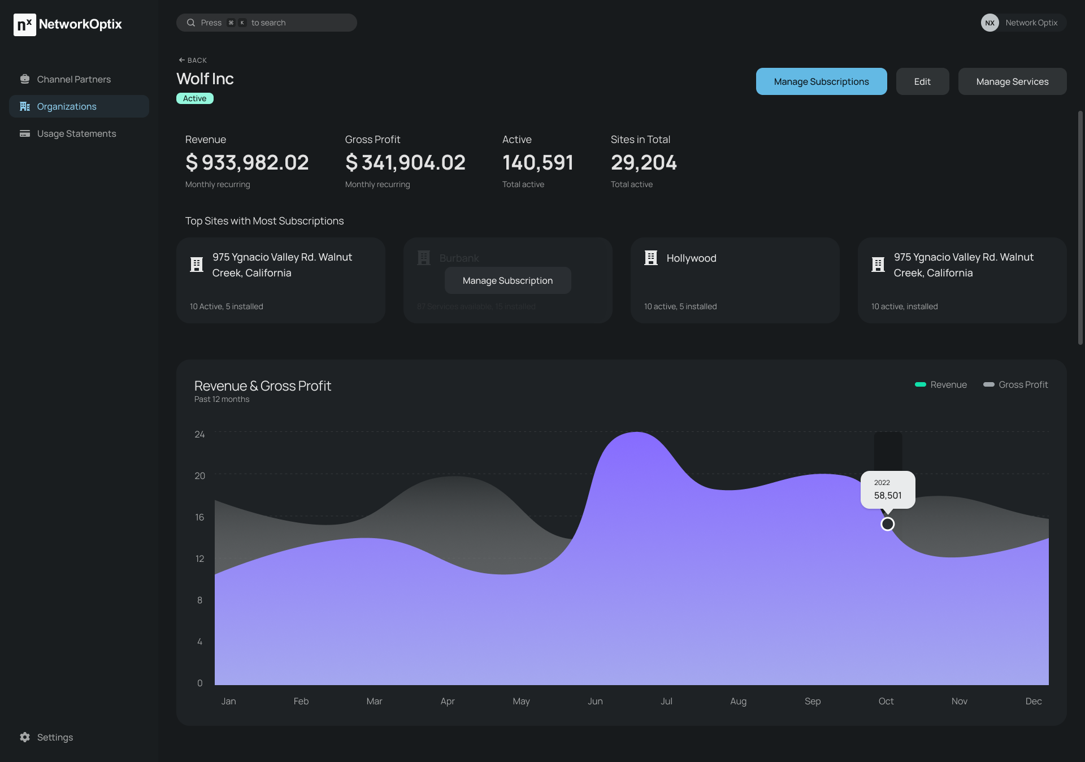Open the Hollywood site card

click(735, 280)
